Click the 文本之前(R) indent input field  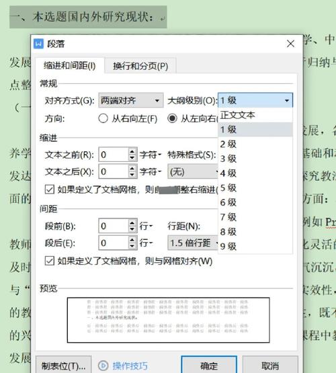tap(114, 155)
